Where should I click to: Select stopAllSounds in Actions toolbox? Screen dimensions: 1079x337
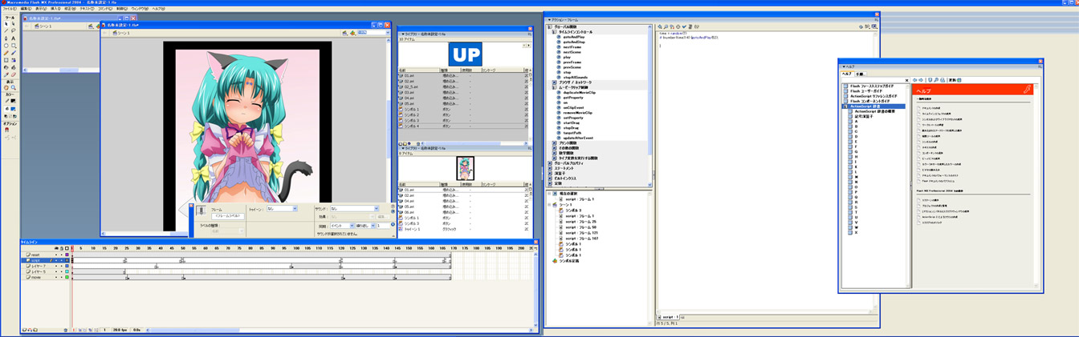[576, 78]
